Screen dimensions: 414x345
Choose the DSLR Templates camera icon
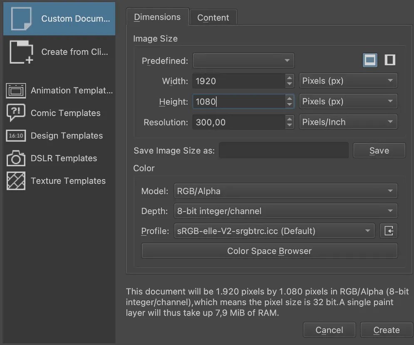click(x=15, y=158)
